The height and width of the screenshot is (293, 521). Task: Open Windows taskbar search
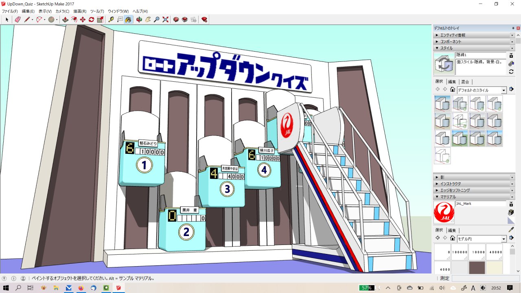click(x=18, y=288)
